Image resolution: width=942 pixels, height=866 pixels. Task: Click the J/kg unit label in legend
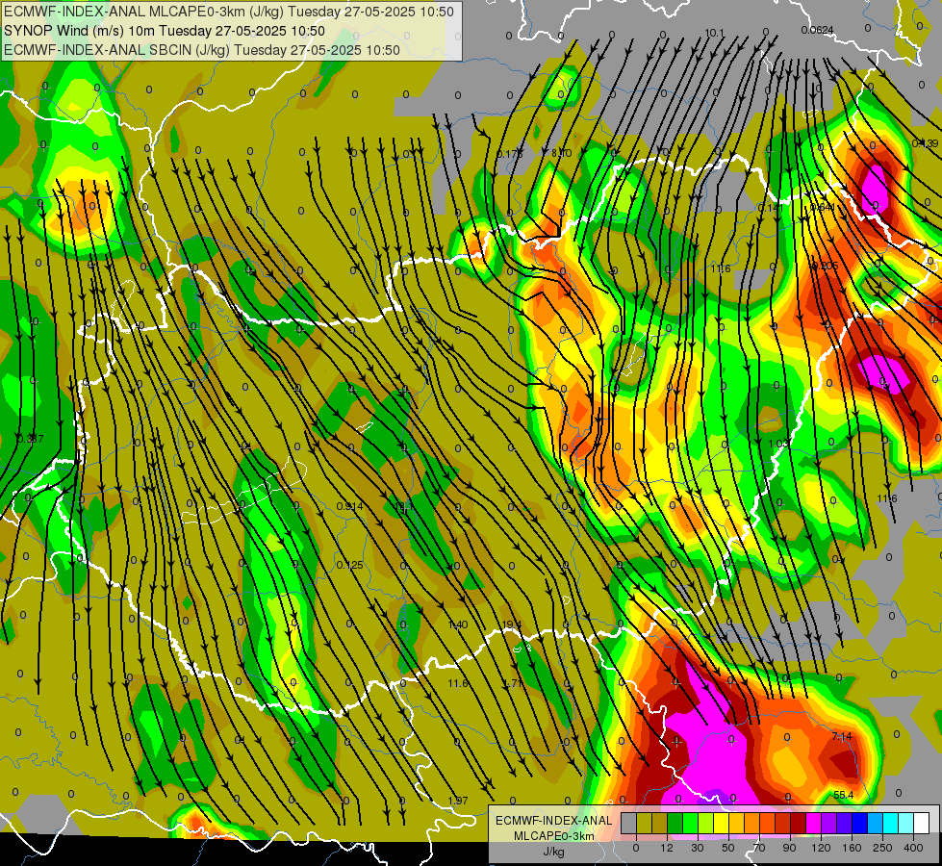(553, 852)
